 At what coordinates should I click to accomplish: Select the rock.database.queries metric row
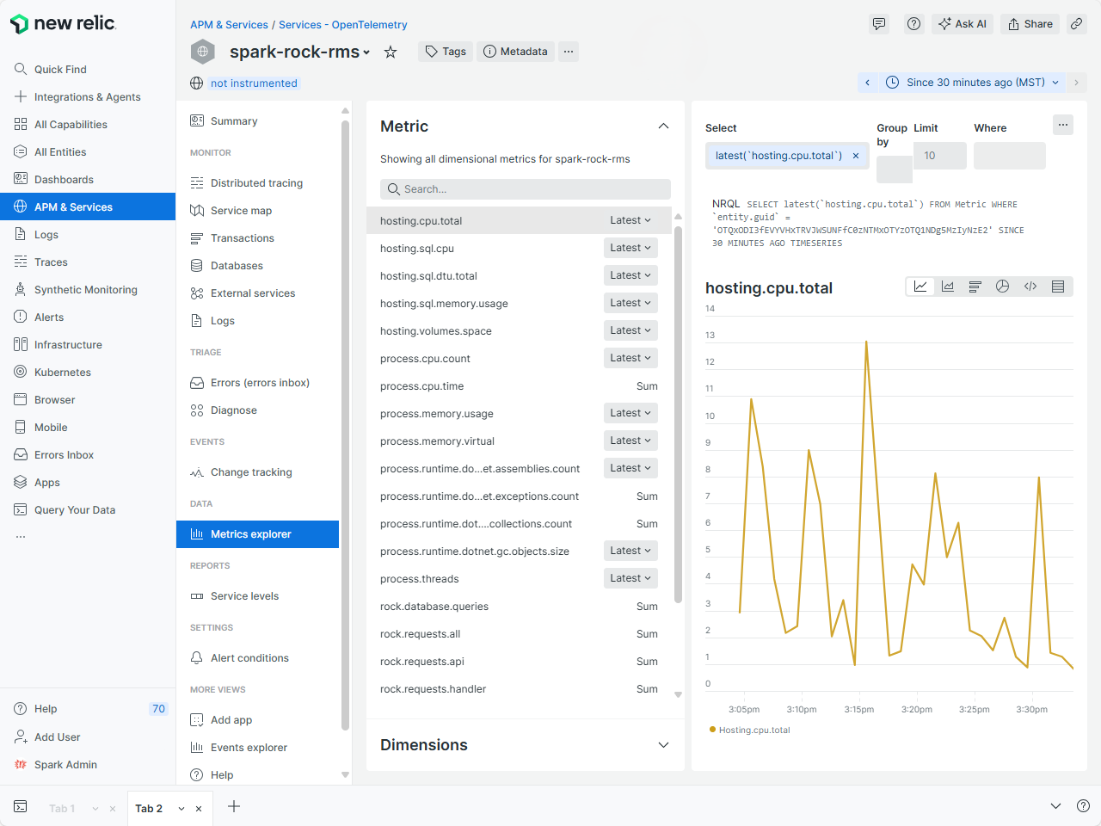[x=519, y=606]
